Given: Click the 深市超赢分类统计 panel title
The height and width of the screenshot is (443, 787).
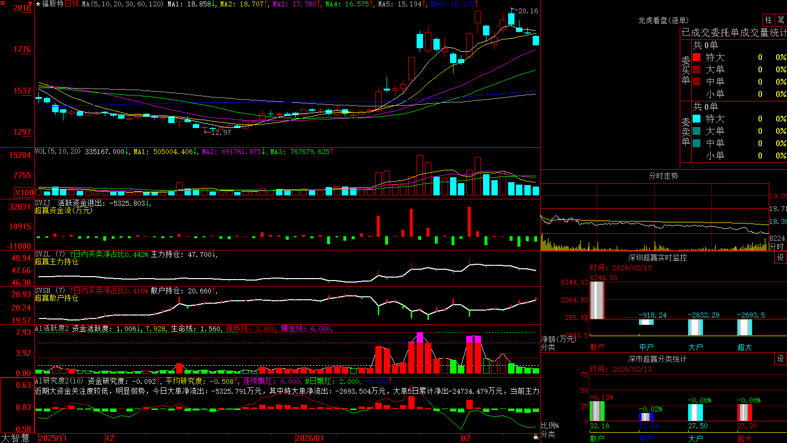Looking at the screenshot, I should [x=658, y=359].
